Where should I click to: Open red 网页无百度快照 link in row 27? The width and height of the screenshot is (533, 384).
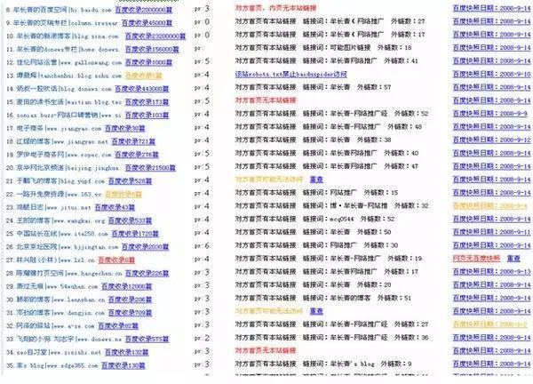476,259
